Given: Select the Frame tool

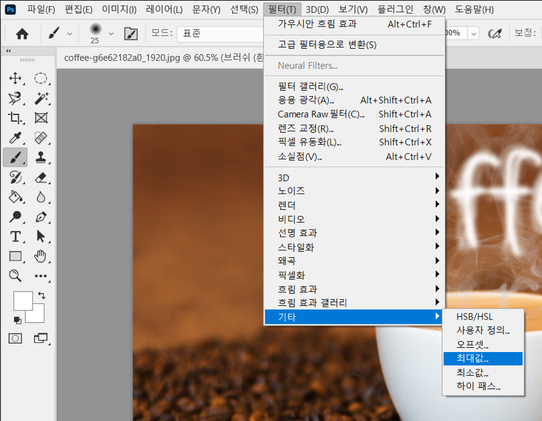Looking at the screenshot, I should click(41, 118).
